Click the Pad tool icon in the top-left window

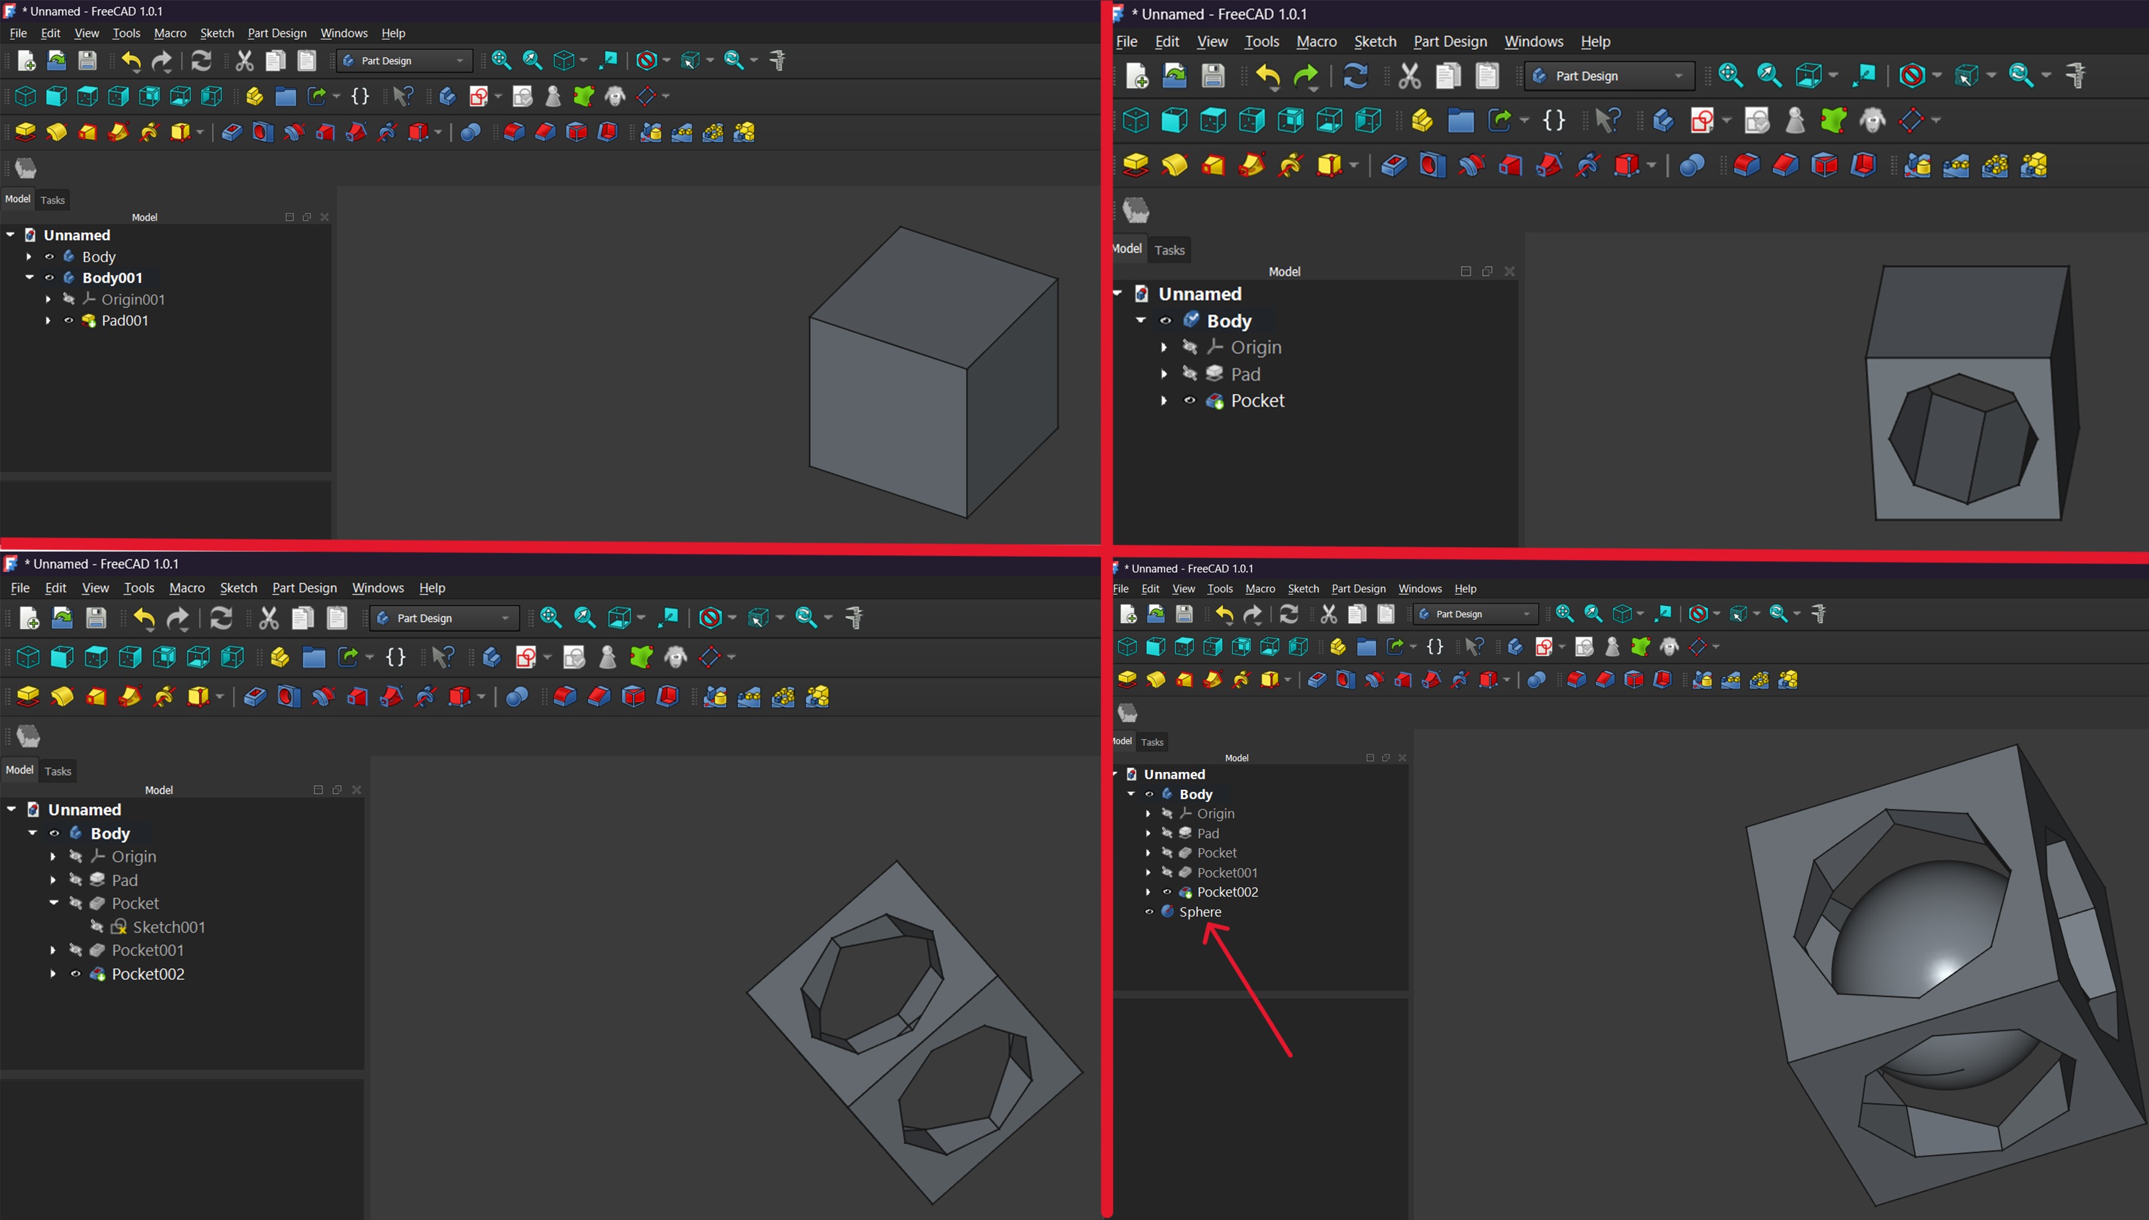pos(25,132)
